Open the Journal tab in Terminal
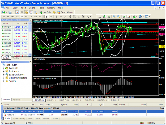The image size is (166, 125). pos(55,119)
